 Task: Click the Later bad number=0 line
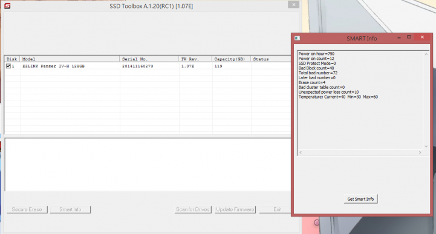tap(317, 77)
